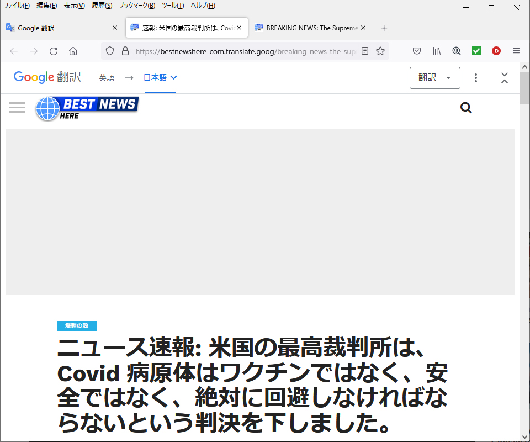Click the vertical scrollbar thumb
The height and width of the screenshot is (442, 530).
click(524, 88)
